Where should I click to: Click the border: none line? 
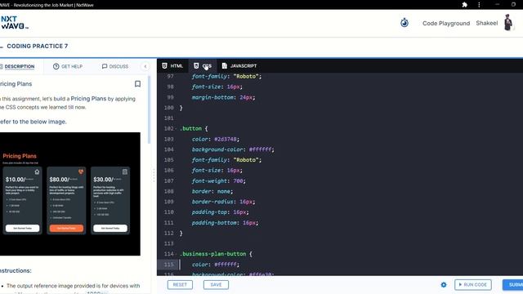point(212,191)
